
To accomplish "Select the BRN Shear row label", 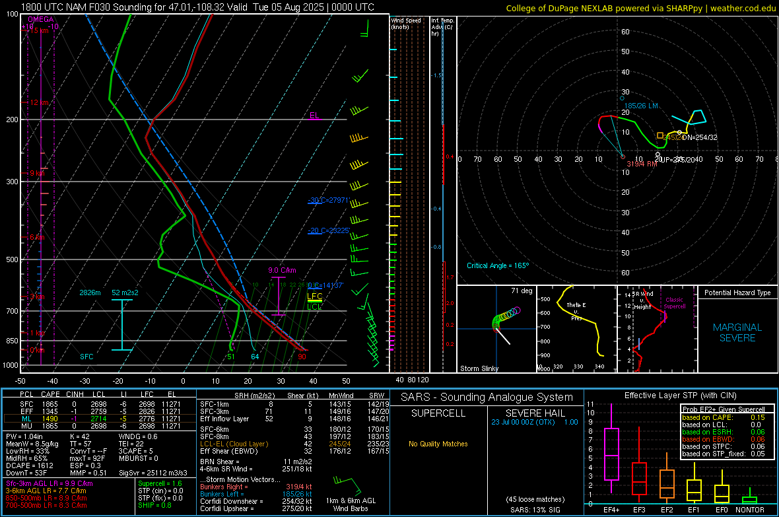I will (220, 462).
